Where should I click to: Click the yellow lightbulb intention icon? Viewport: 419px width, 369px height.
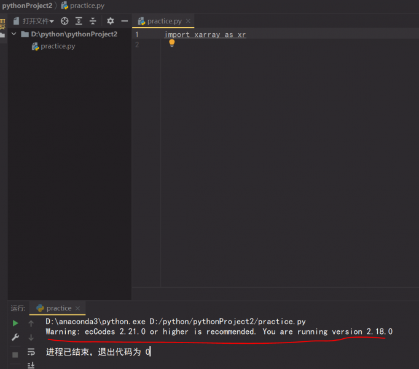coord(172,44)
